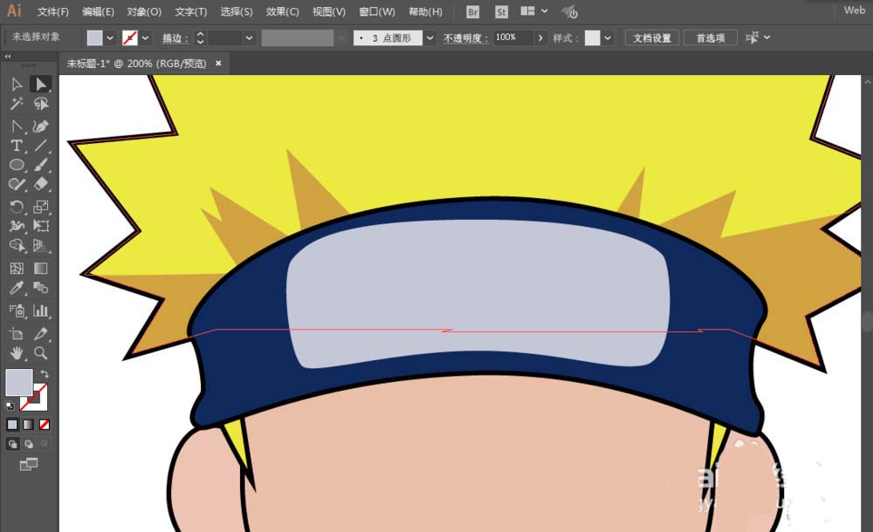Open Adobe Bridge via Br icon
Viewport: 873px width, 532px height.
472,11
